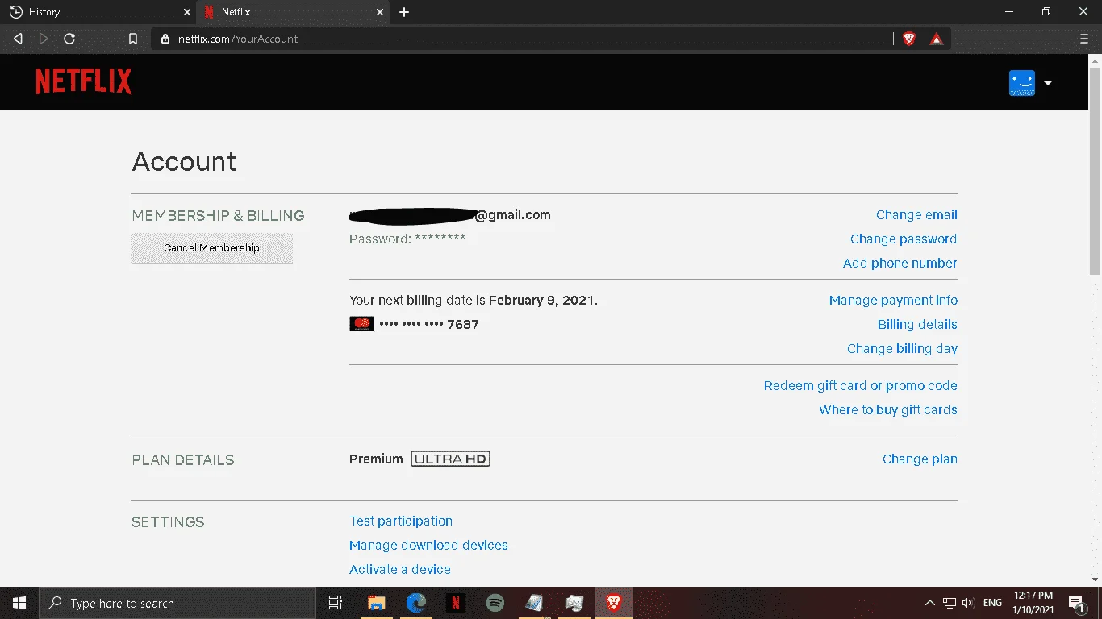Screen dimensions: 1102x619
Task: Click the taskbar search box
Action: (x=177, y=603)
